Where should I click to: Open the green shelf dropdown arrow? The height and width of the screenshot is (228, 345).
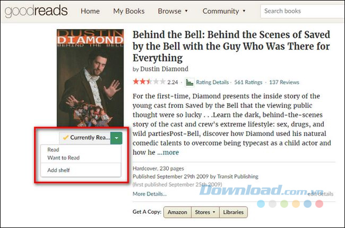[x=116, y=137]
